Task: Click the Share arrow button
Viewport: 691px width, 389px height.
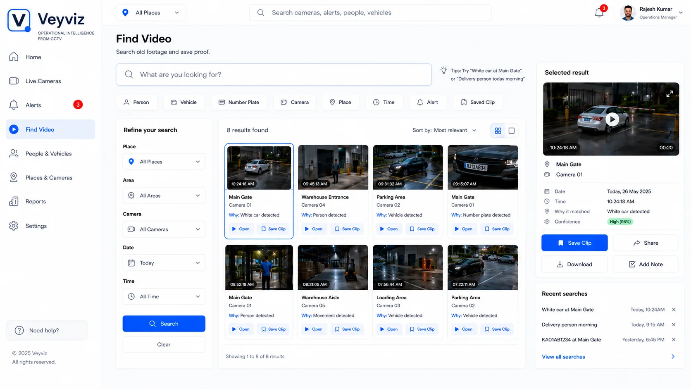Action: pos(646,243)
